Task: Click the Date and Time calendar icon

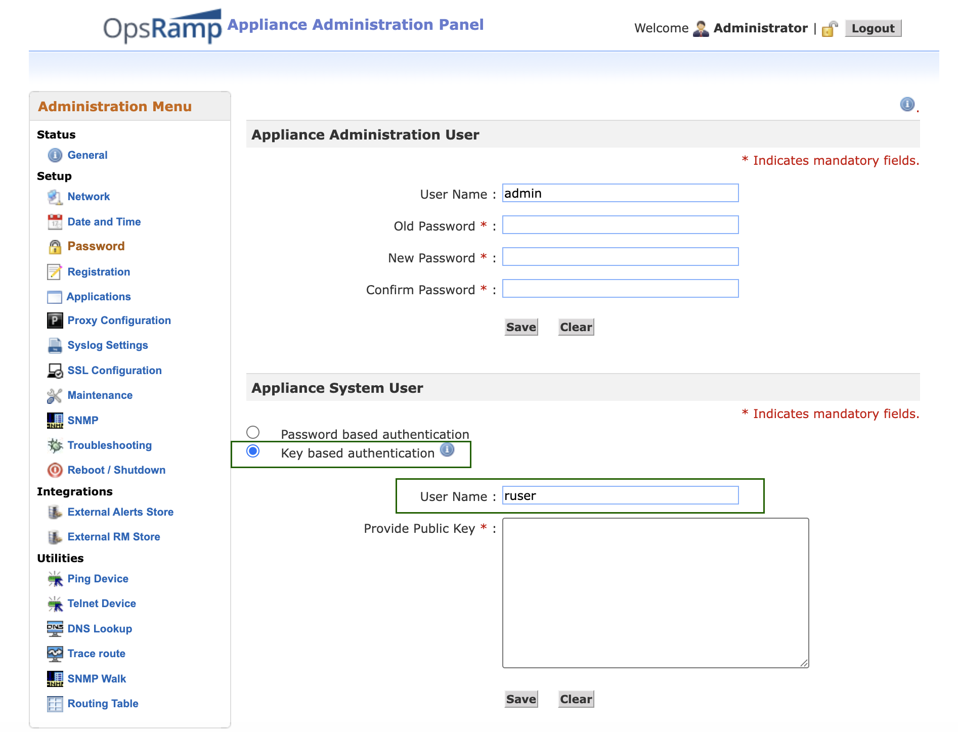Action: click(x=55, y=222)
